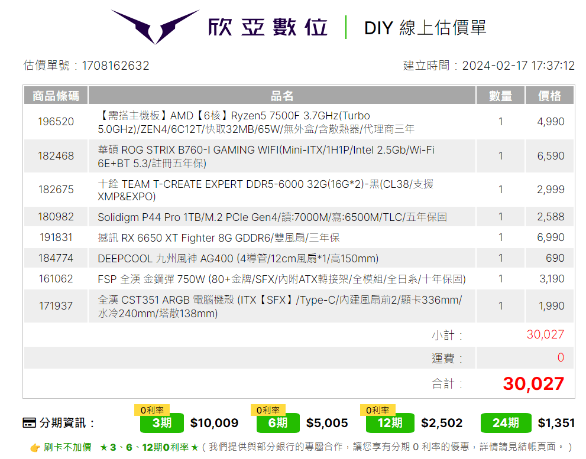The width and height of the screenshot is (586, 459).
Task: Click the 欣亞數位 brand title
Action: pos(268,28)
